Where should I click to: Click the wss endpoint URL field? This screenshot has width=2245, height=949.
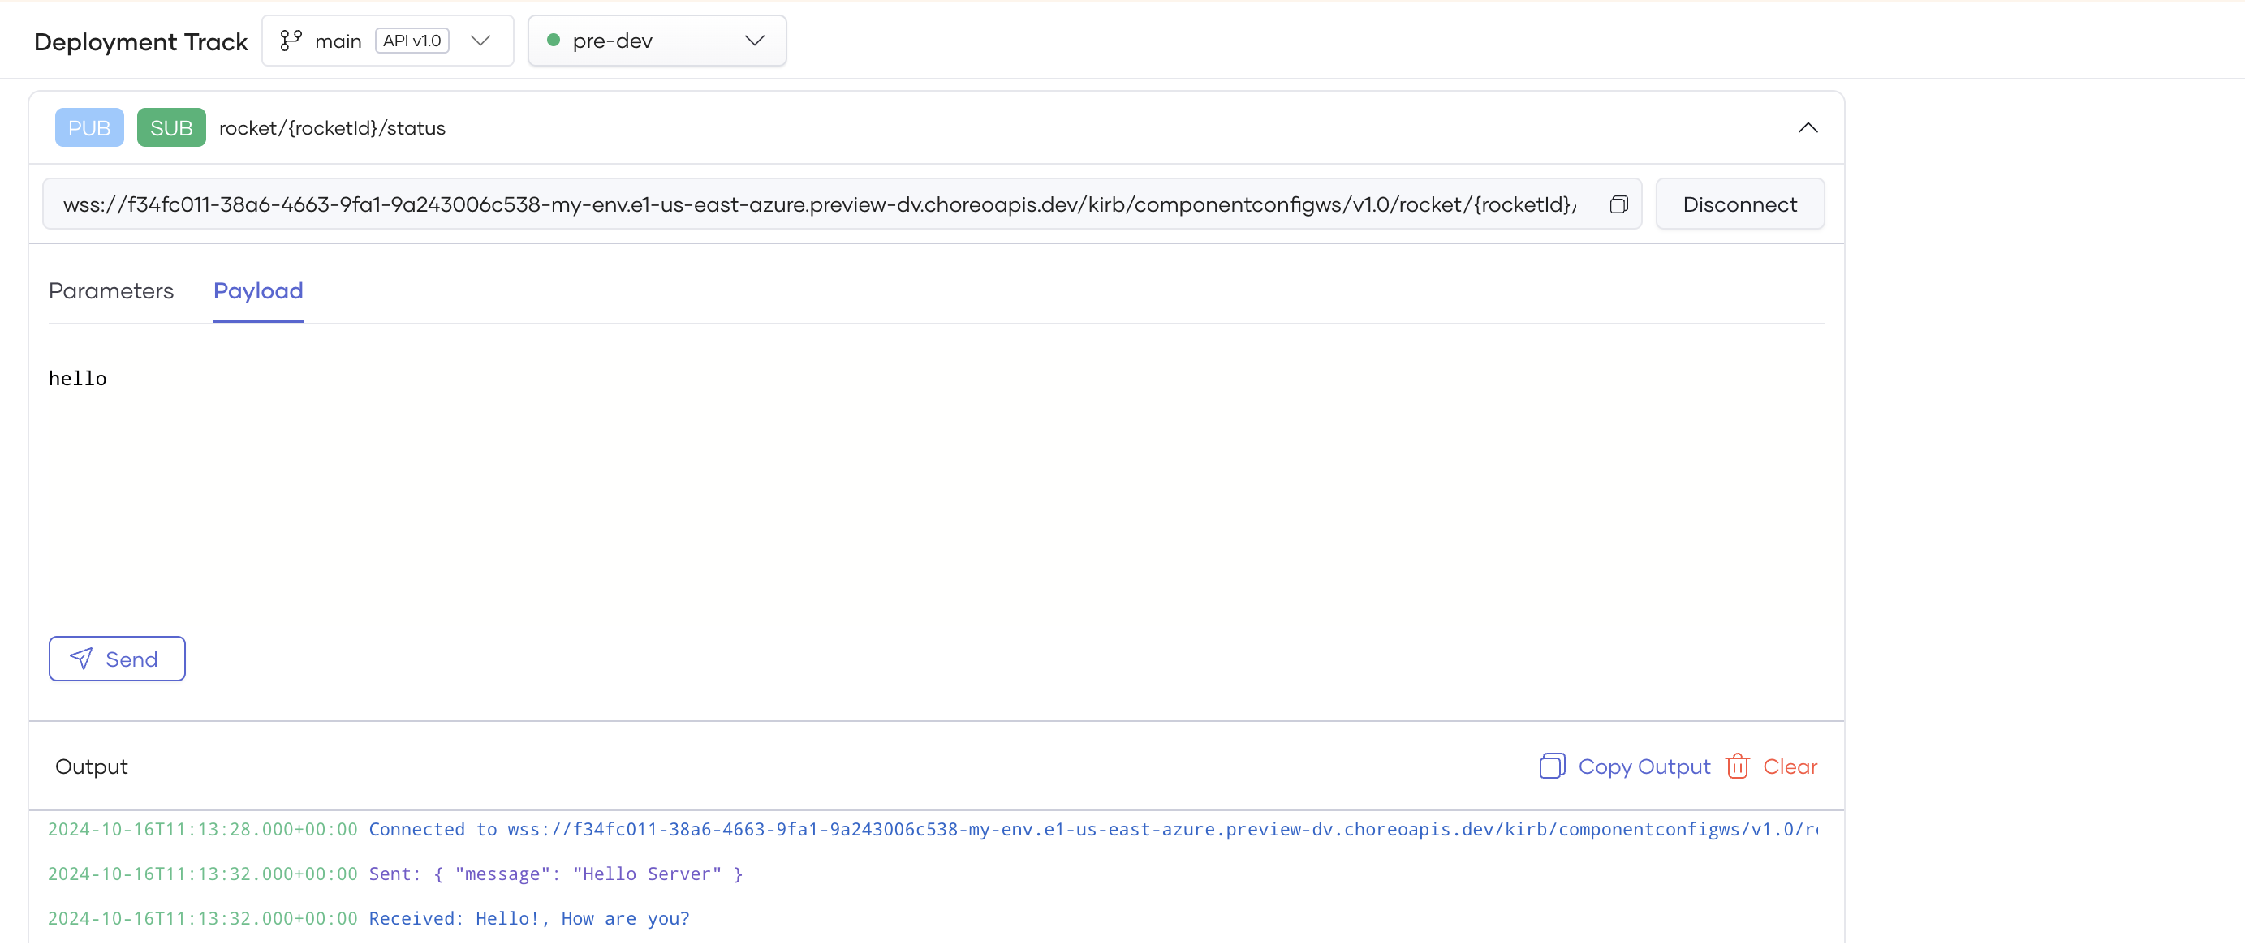point(819,204)
